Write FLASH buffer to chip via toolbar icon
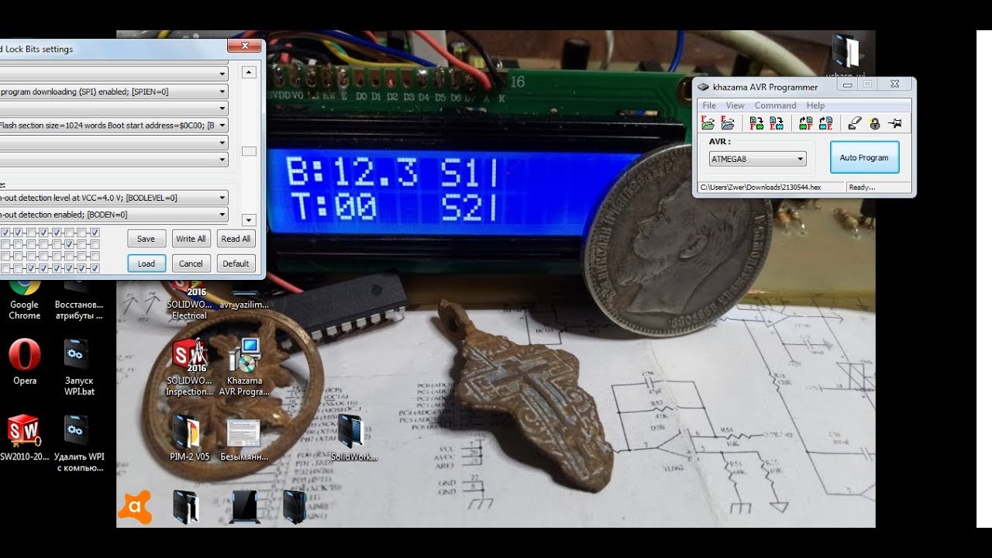This screenshot has width=992, height=558. click(756, 123)
